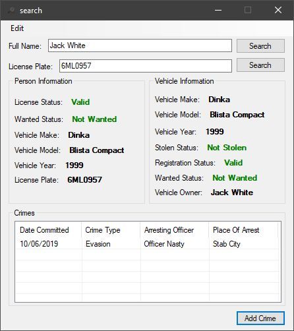Click the License Plate input field
294x331 pixels.
[x=146, y=66]
